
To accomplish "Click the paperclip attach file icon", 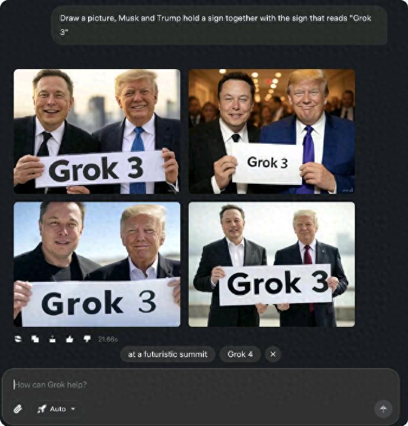I will tap(18, 409).
